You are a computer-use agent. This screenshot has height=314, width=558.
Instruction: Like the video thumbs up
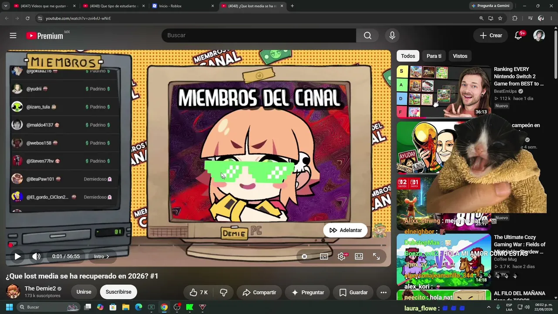point(199,292)
